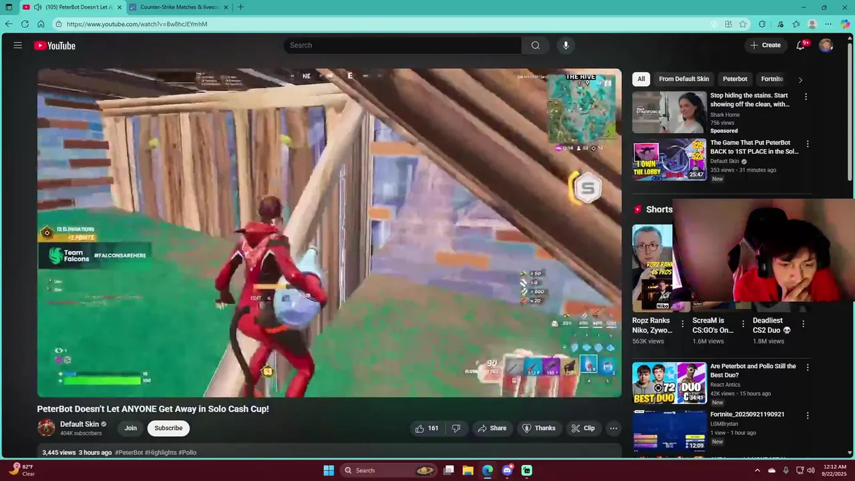Click the browser address bar URL

(137, 24)
